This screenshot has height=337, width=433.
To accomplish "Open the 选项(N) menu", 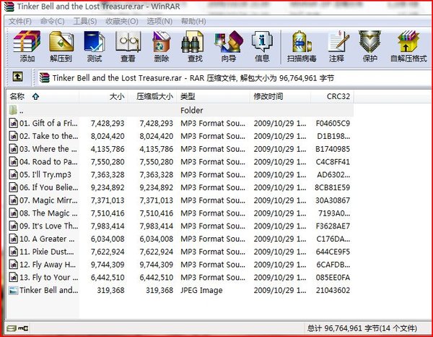I will tap(159, 21).
